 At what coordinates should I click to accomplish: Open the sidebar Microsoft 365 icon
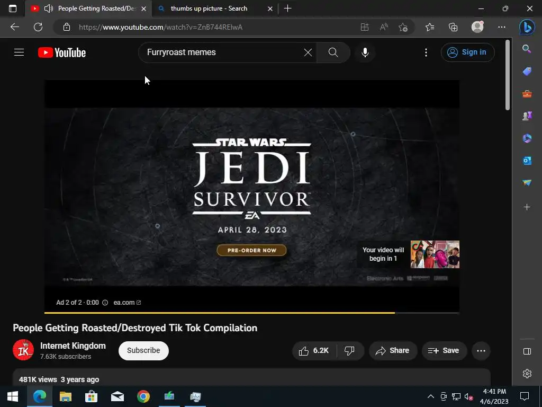coord(527,138)
